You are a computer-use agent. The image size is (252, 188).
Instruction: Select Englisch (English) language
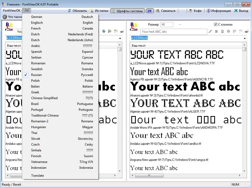[60, 23]
